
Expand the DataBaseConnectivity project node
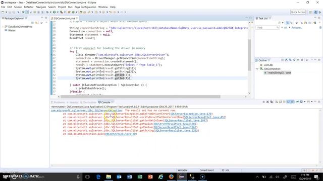point(3,27)
